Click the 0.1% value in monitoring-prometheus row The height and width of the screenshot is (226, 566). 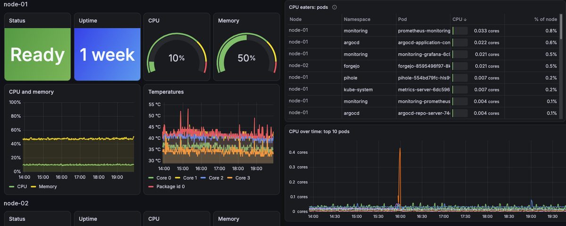pos(551,101)
